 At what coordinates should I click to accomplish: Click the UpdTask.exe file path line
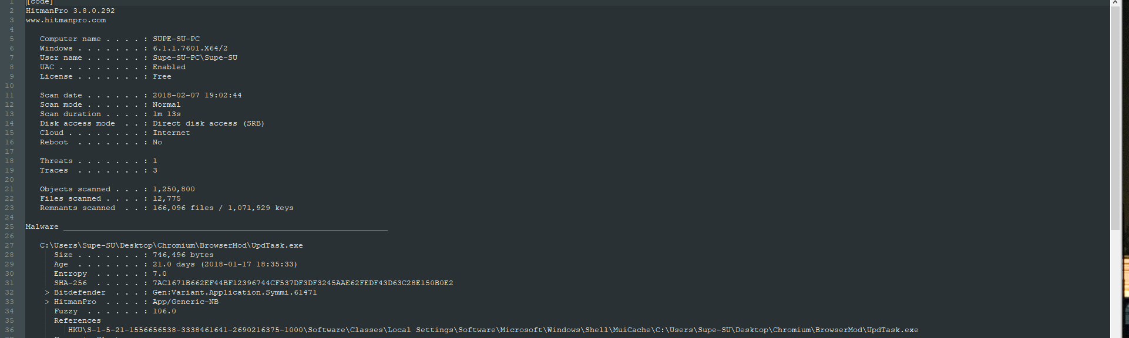coord(171,245)
